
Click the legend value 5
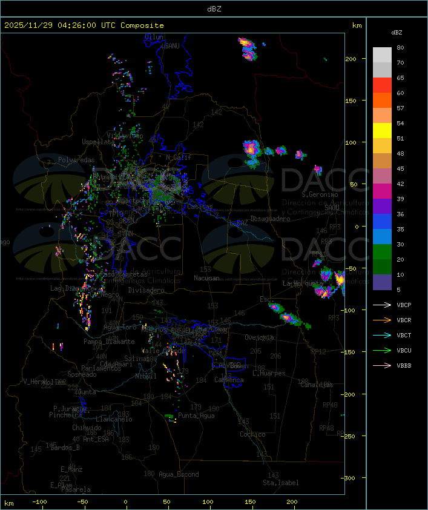coord(399,290)
